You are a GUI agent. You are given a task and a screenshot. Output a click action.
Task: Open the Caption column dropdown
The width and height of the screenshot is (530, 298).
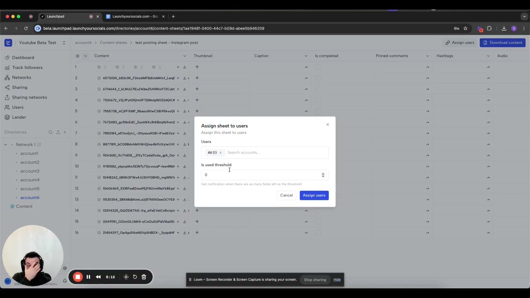coord(306,55)
